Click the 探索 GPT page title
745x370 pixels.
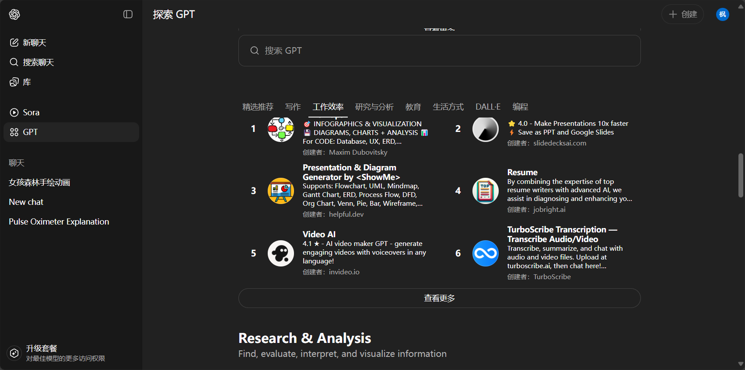coord(174,14)
